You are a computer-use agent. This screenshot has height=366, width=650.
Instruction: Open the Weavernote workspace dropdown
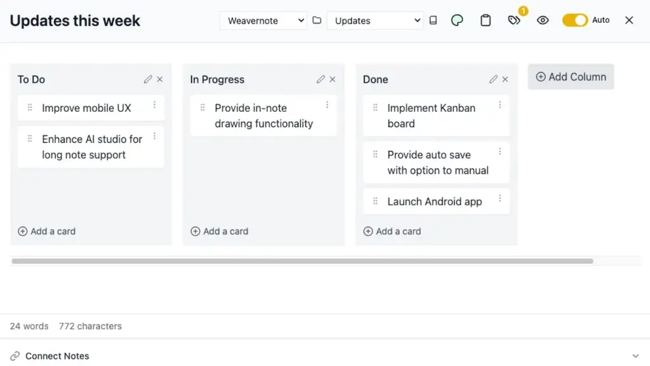[263, 20]
